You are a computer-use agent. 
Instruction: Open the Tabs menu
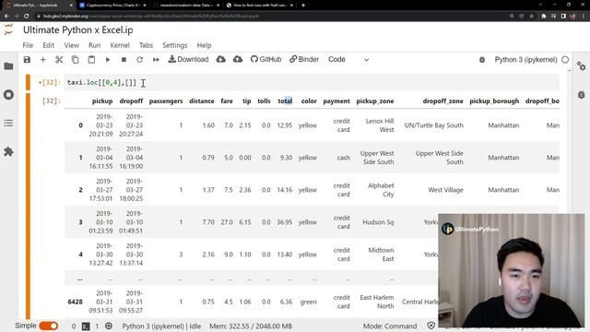146,45
